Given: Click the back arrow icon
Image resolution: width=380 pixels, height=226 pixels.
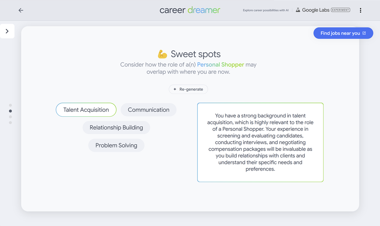Looking at the screenshot, I should coord(21,10).
